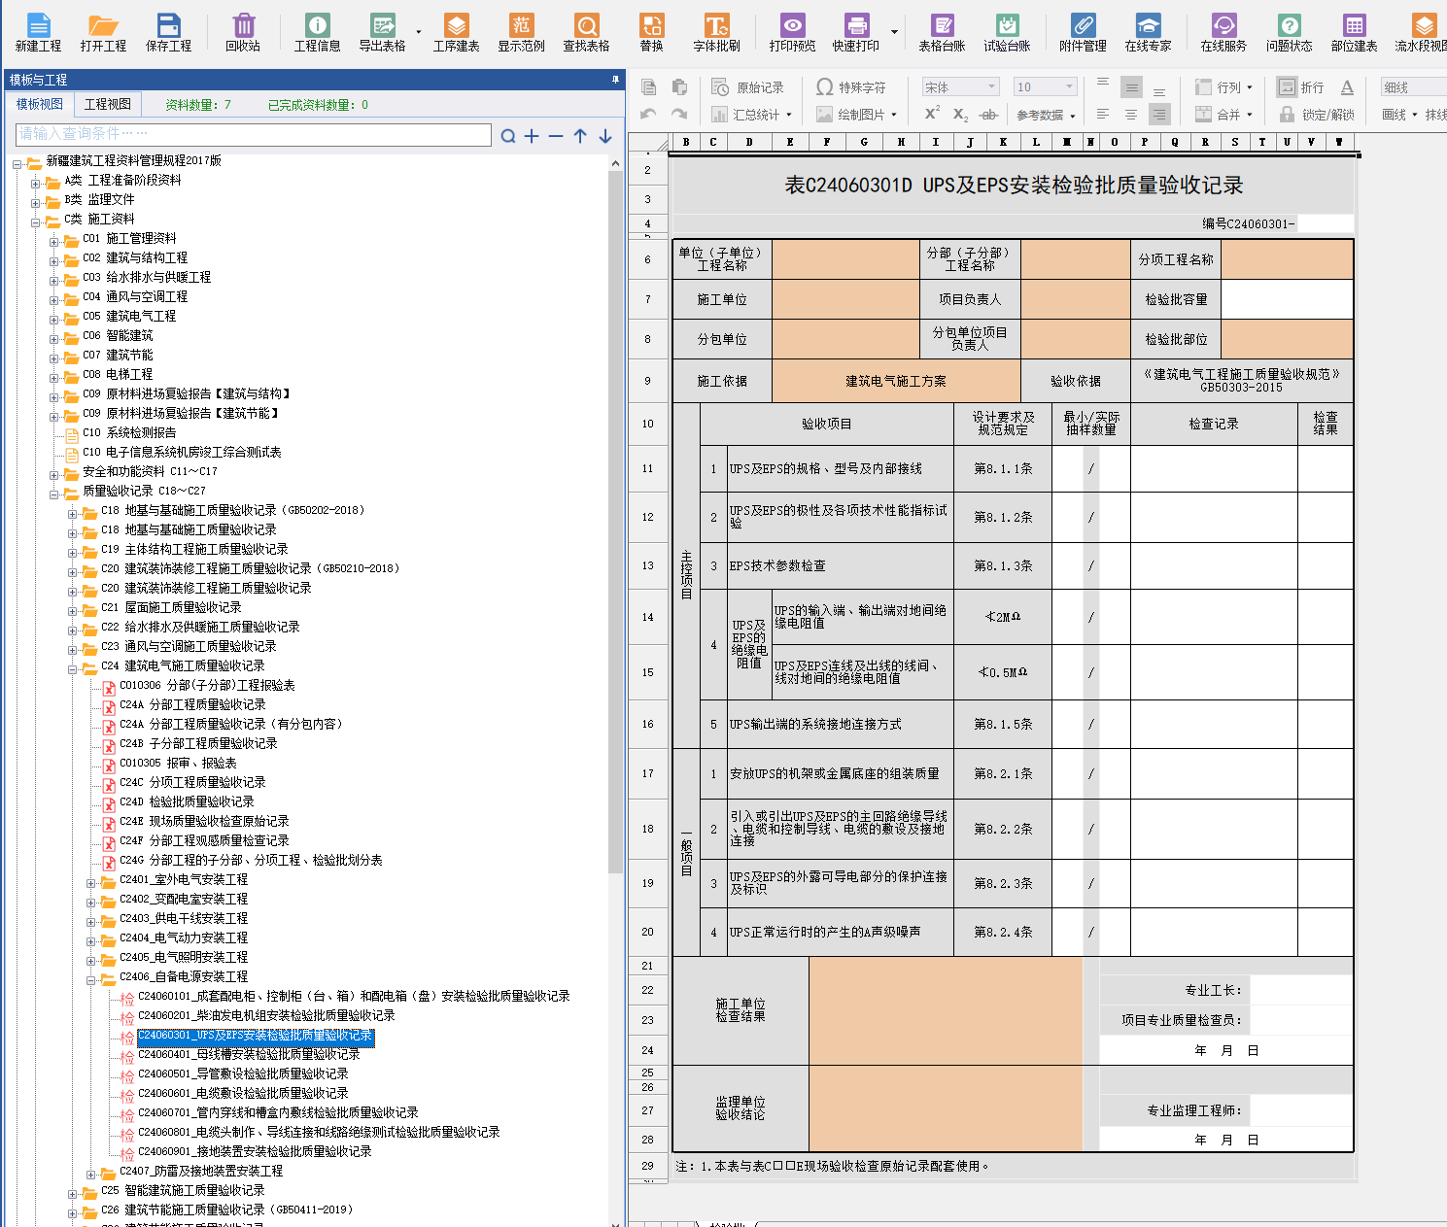Toggle strikethrough ab formatting
Image resolution: width=1447 pixels, height=1227 pixels.
click(x=989, y=115)
